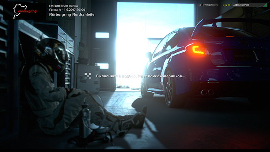Click the yellow ping indicator text

226,5
